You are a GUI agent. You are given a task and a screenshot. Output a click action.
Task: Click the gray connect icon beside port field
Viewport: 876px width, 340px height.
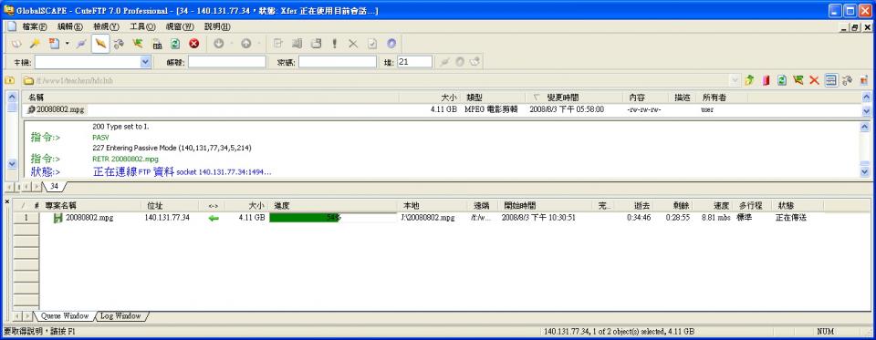click(x=444, y=62)
